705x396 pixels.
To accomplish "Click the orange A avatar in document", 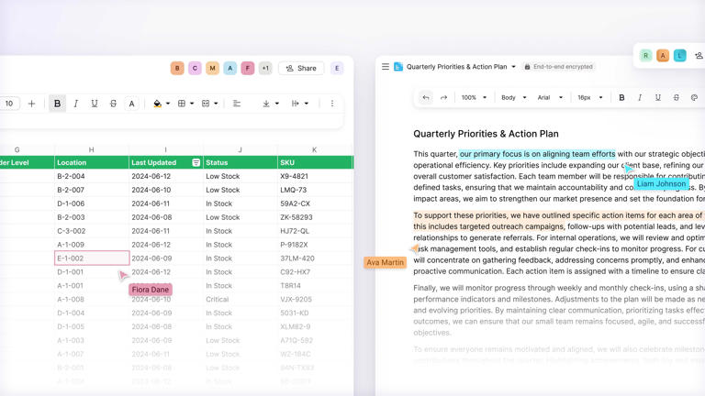I will coord(663,56).
